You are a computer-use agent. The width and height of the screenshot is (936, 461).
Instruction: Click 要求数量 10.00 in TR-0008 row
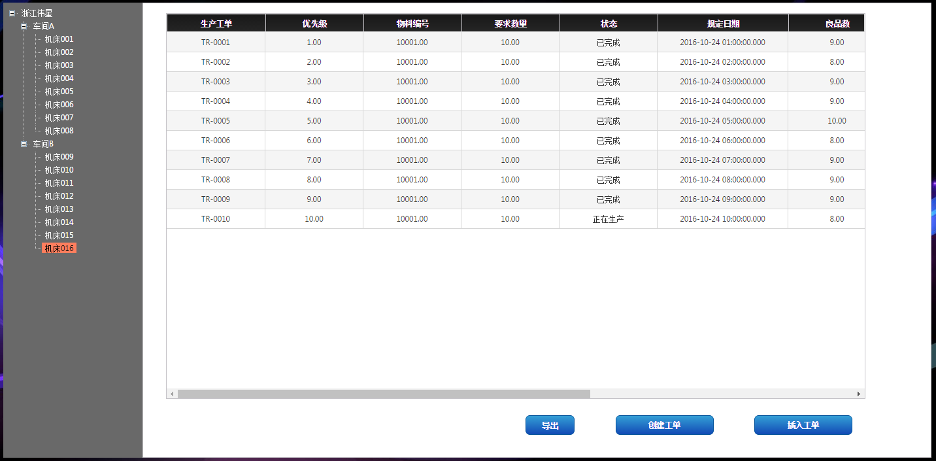pos(510,180)
